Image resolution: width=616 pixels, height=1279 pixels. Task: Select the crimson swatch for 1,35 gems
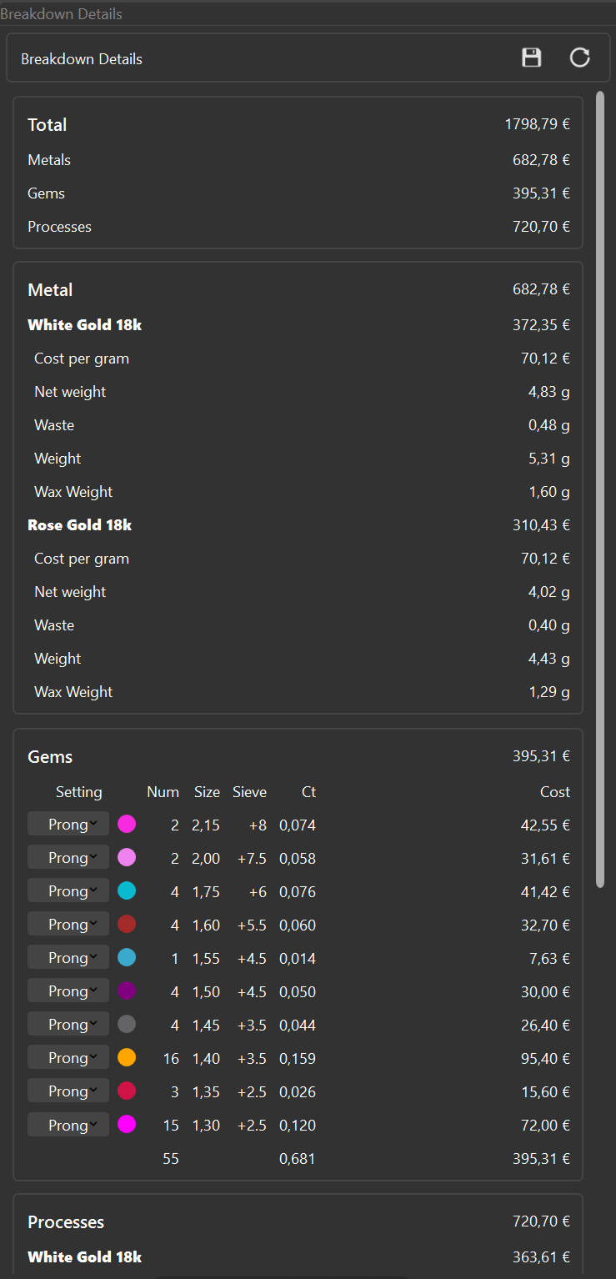click(127, 1091)
